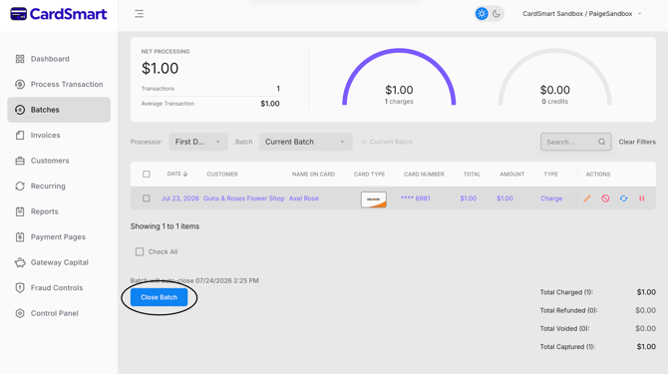Expand the Processor First D... dropdown
The image size is (668, 374).
(198, 142)
